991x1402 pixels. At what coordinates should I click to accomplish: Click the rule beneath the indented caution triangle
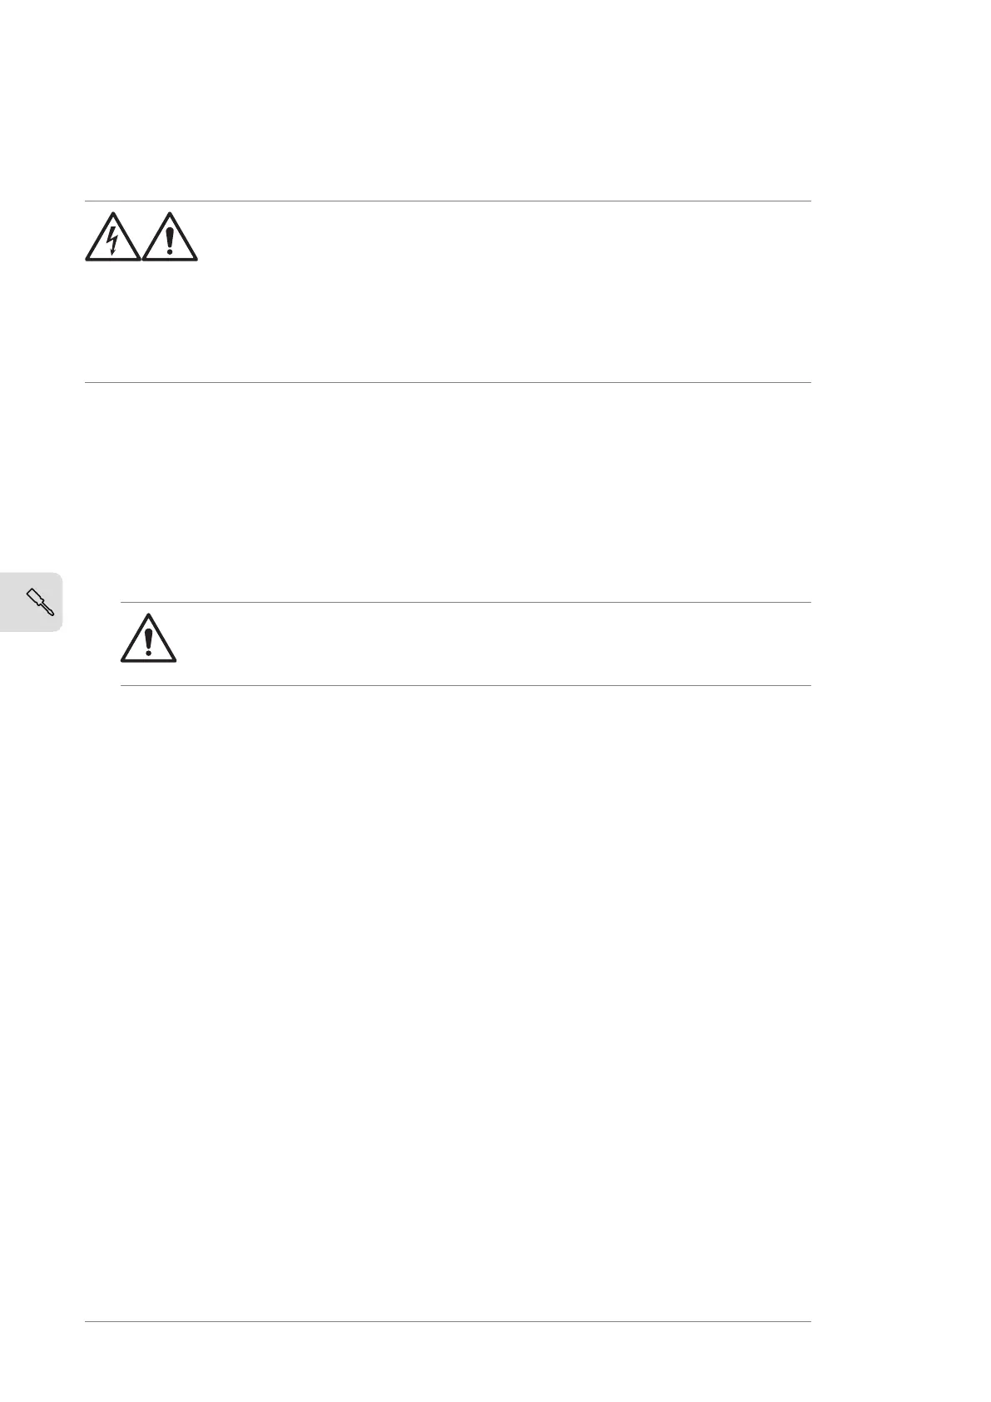pos(466,686)
